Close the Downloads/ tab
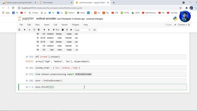Screen dimensions: 197x111 tap(72, 2)
